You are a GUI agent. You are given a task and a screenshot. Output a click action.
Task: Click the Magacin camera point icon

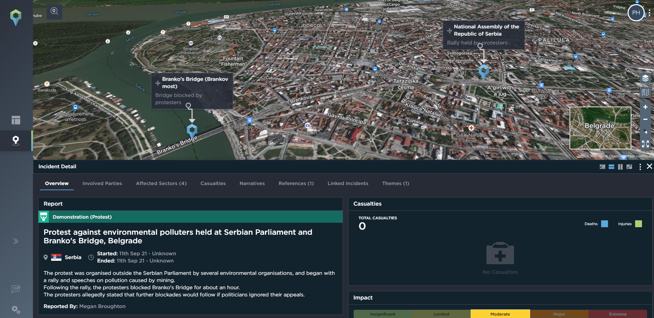[308, 126]
